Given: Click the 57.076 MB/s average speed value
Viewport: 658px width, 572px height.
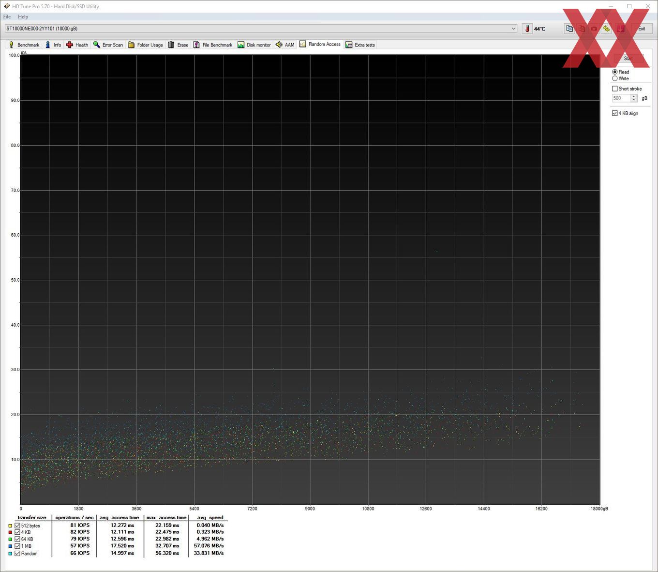Looking at the screenshot, I should 209,546.
